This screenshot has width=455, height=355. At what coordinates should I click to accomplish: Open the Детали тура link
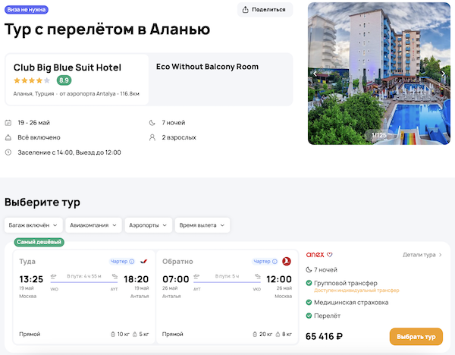[422, 255]
